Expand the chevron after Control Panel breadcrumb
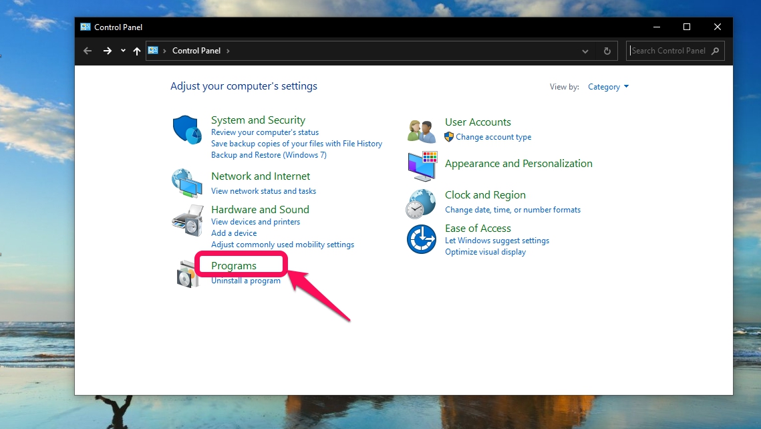 pos(228,51)
